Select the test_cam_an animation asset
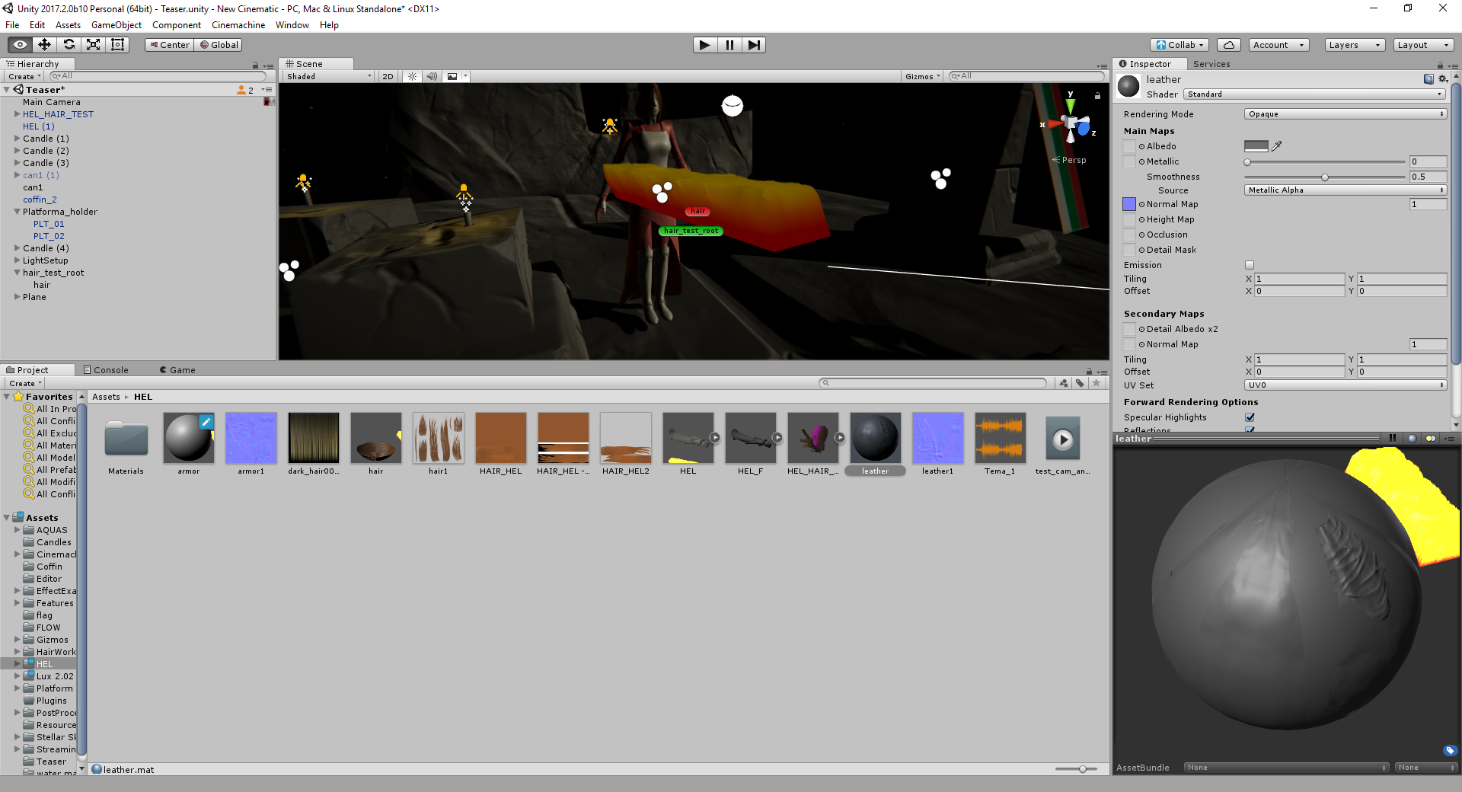 point(1063,445)
